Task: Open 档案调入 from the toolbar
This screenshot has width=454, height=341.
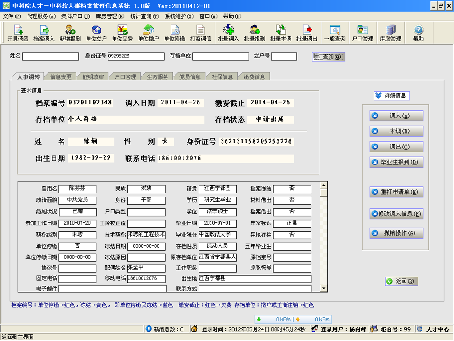Action: tap(44, 33)
